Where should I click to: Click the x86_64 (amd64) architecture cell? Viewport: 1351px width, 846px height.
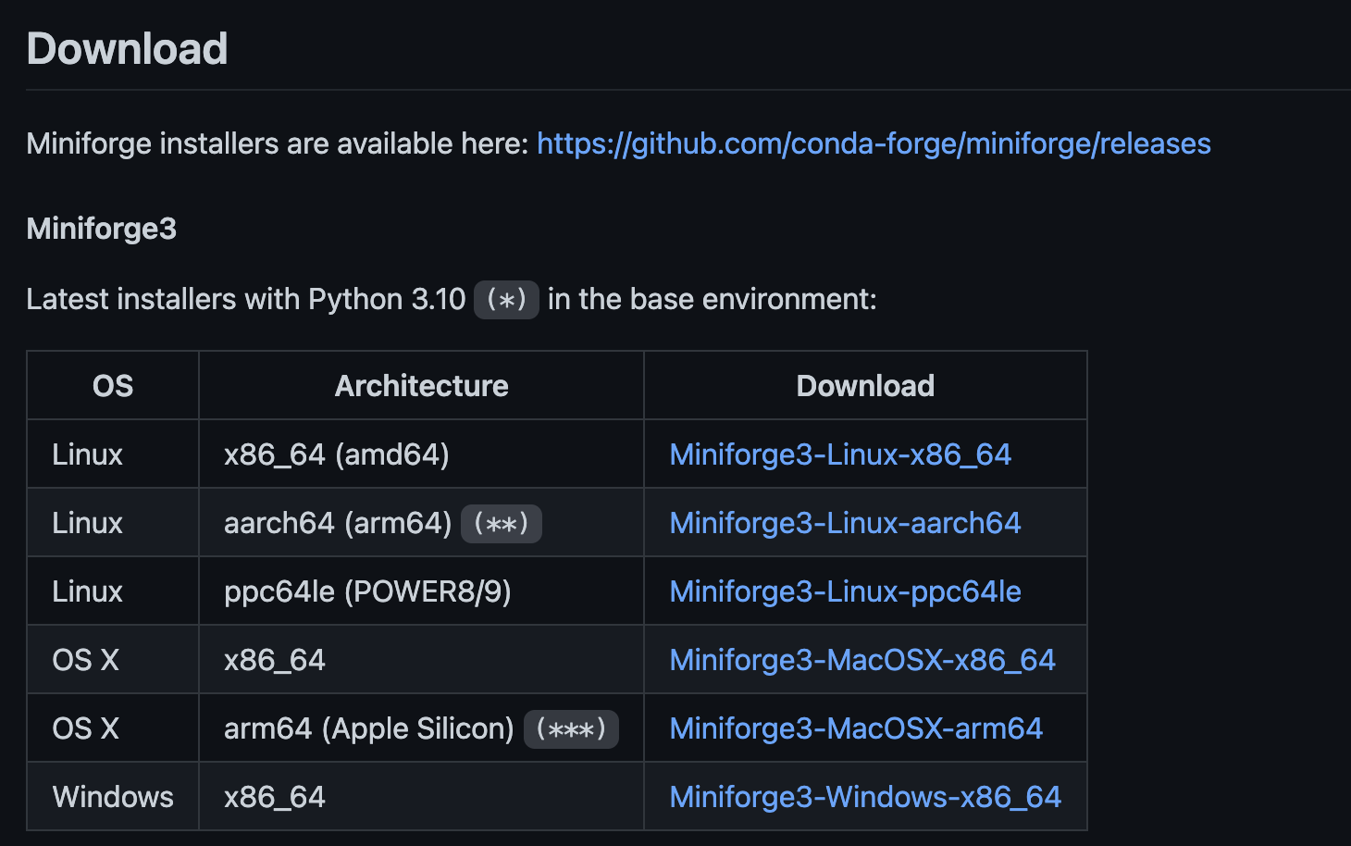(336, 454)
